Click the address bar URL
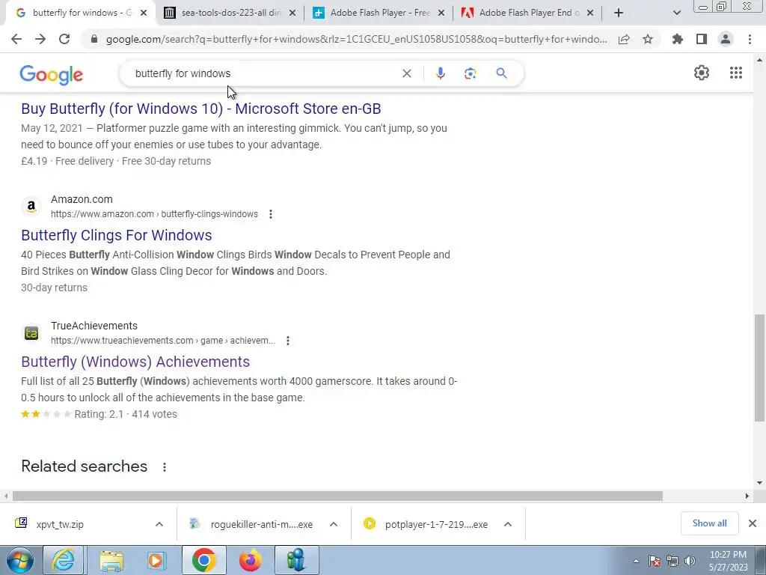766x575 pixels. pos(357,39)
